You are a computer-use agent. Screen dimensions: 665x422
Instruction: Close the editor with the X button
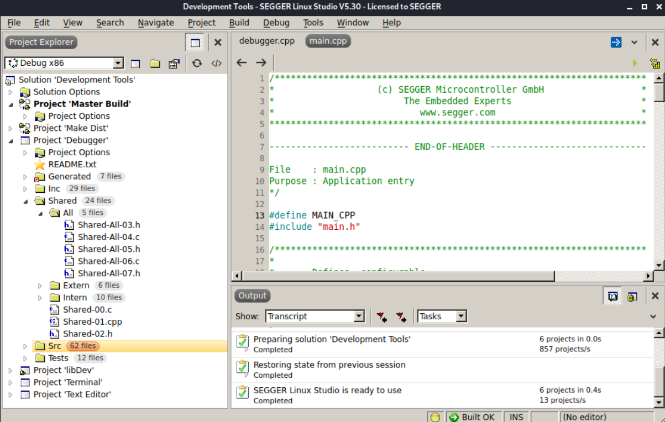pyautogui.click(x=655, y=43)
